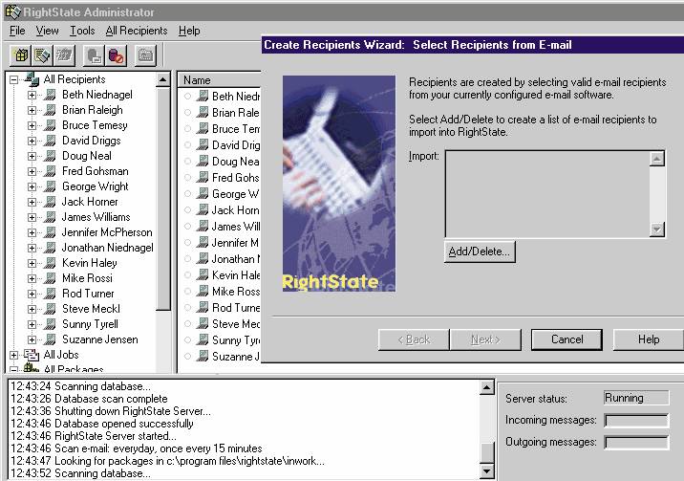Click the Import list scroll down arrow
This screenshot has height=481, width=684.
point(657,230)
